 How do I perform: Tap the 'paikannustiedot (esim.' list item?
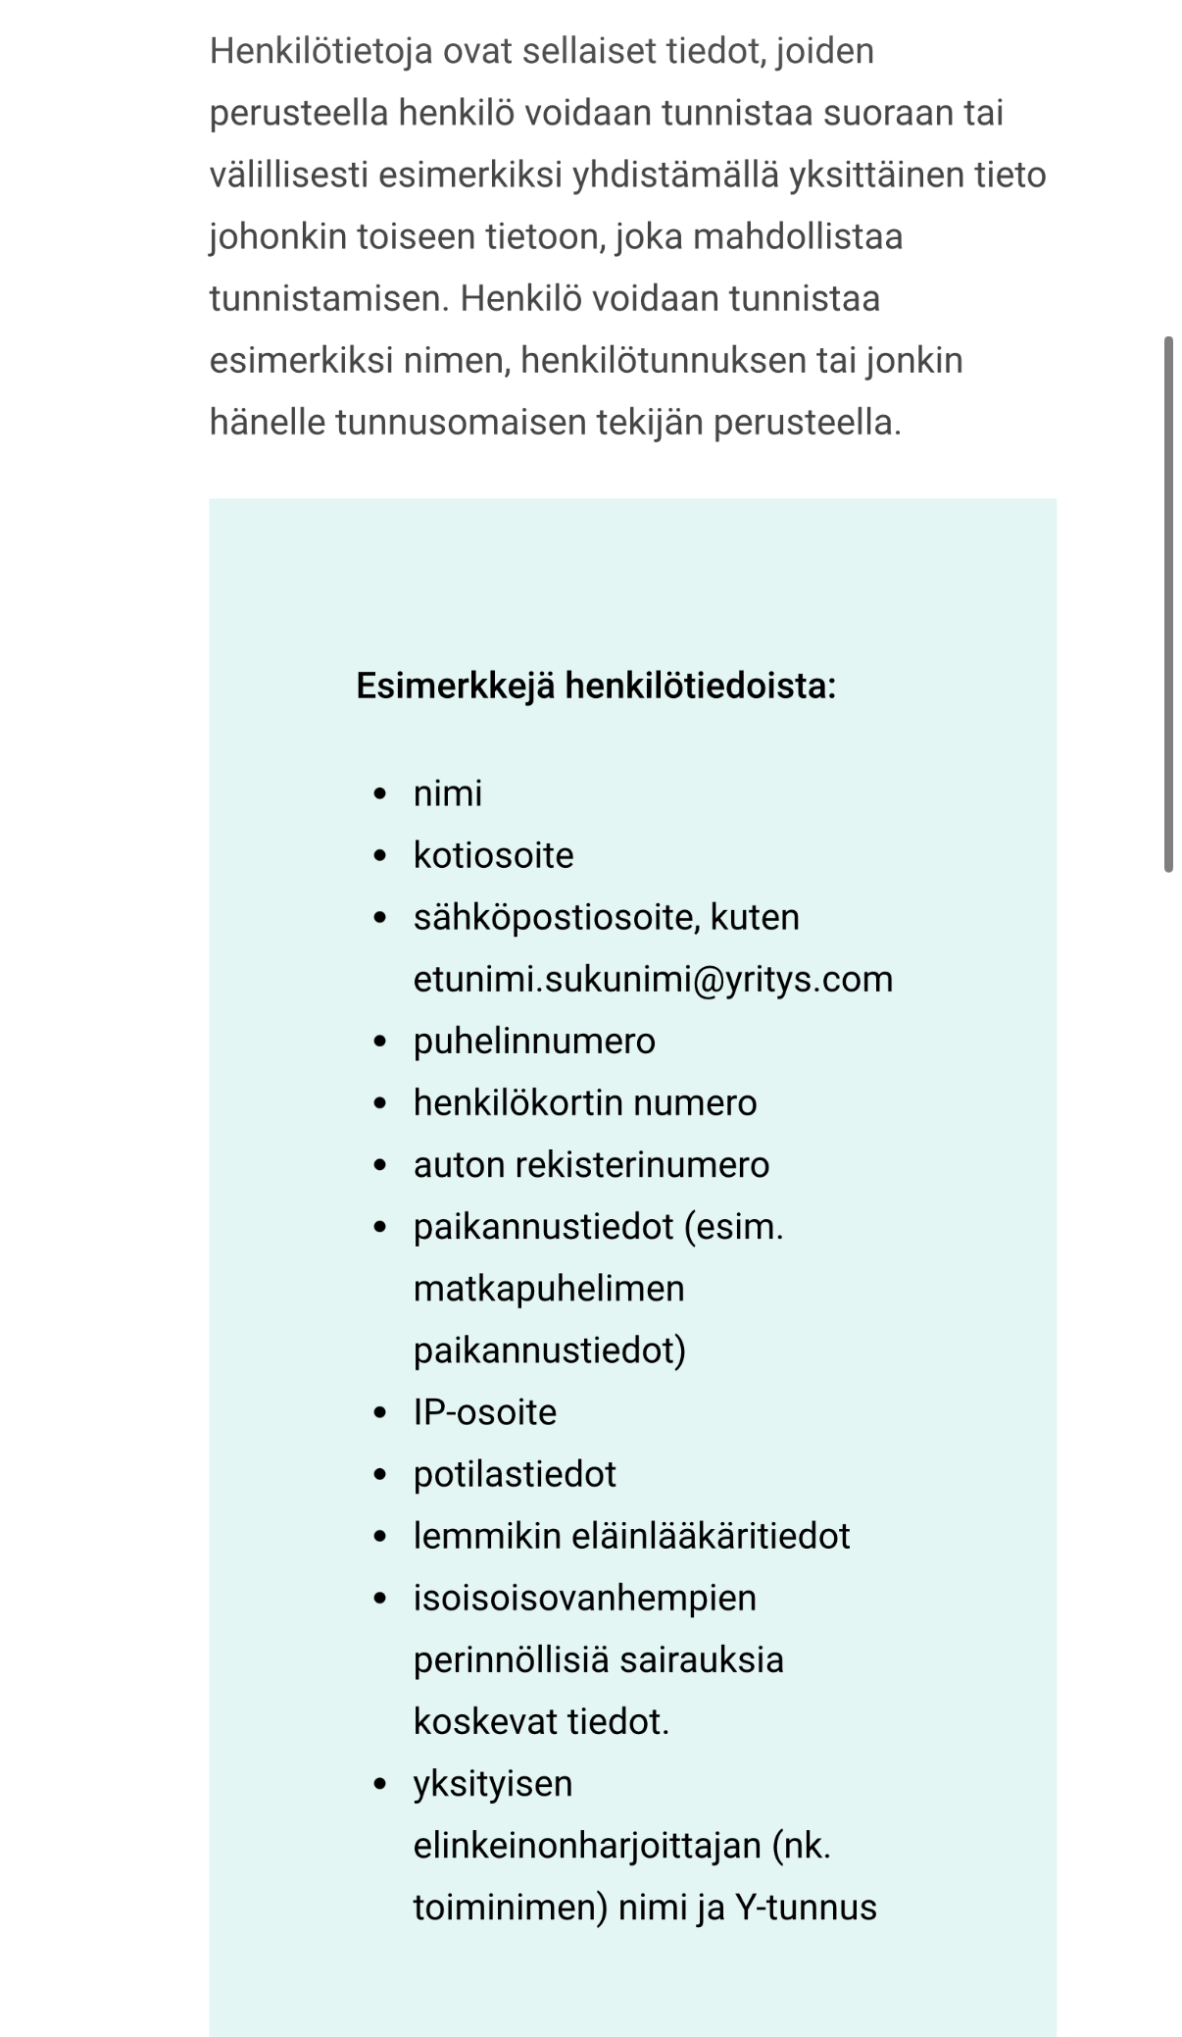[598, 1226]
